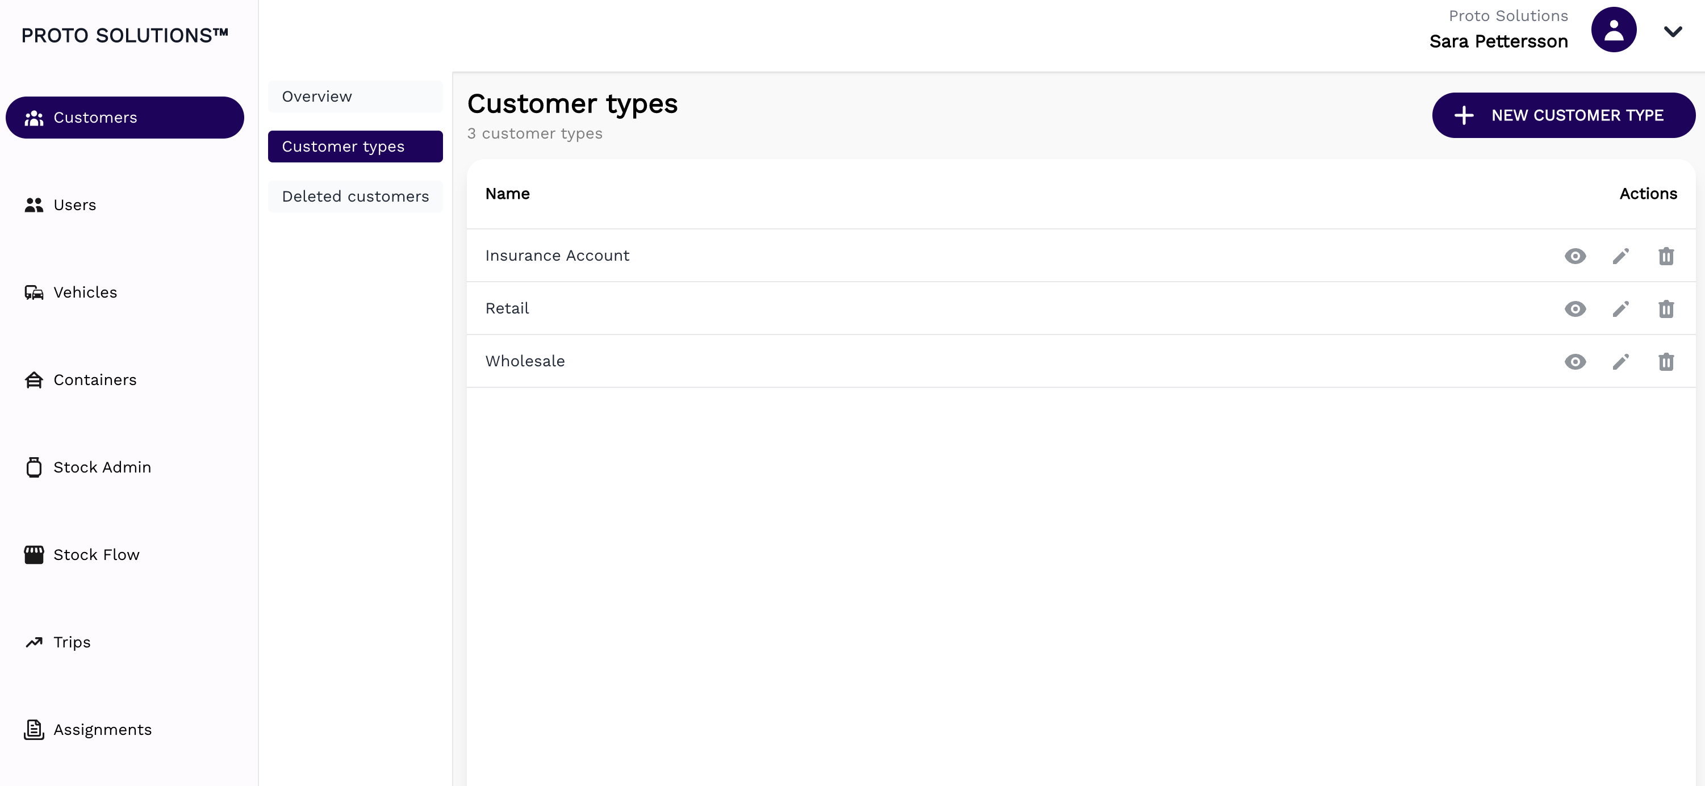Create a new customer type
The height and width of the screenshot is (786, 1705).
click(1564, 115)
